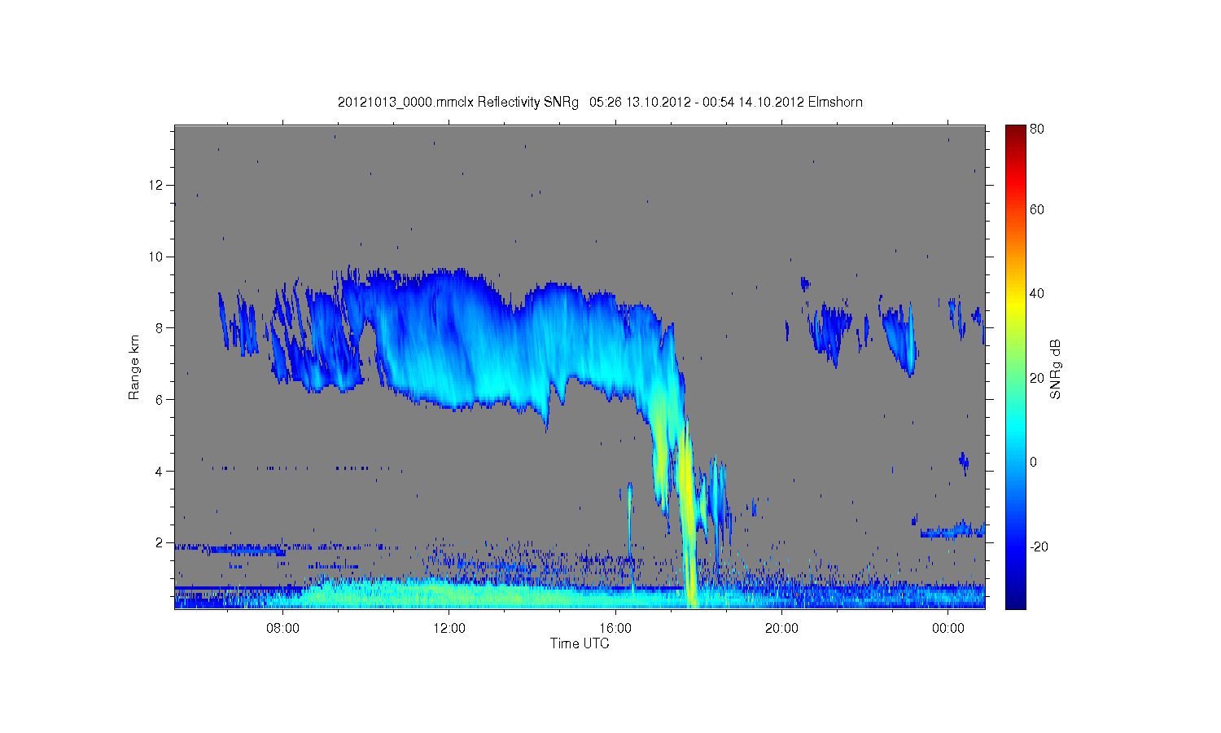1221x733 pixels.
Task: Click the 'Range km' y-axis label
Action: coord(134,367)
